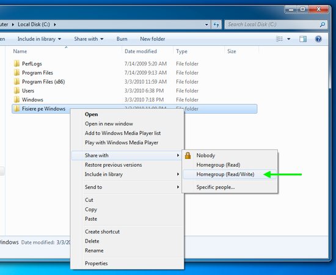The width and height of the screenshot is (336, 275).
Task: Select Play with Windows Media Player
Action: [127, 142]
